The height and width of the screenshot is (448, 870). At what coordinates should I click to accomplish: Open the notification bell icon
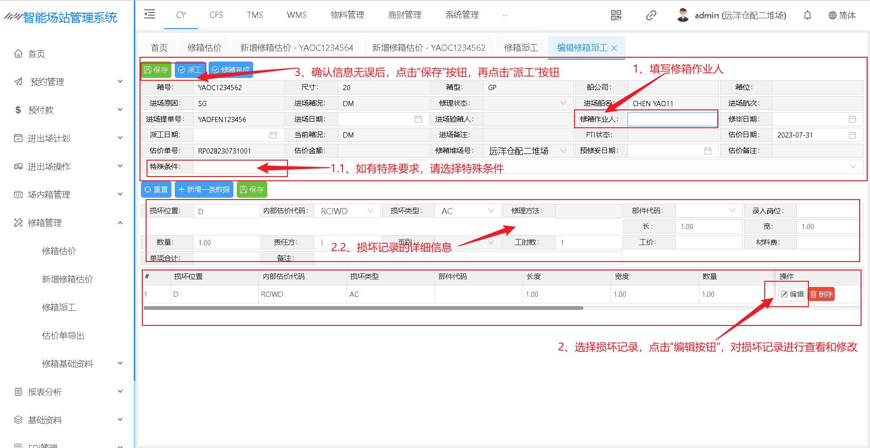[x=807, y=15]
